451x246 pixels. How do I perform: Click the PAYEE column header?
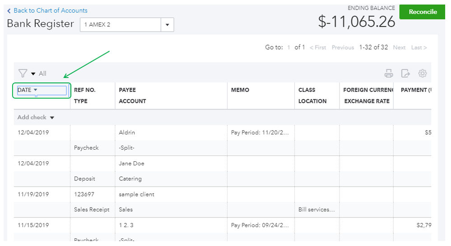[127, 90]
